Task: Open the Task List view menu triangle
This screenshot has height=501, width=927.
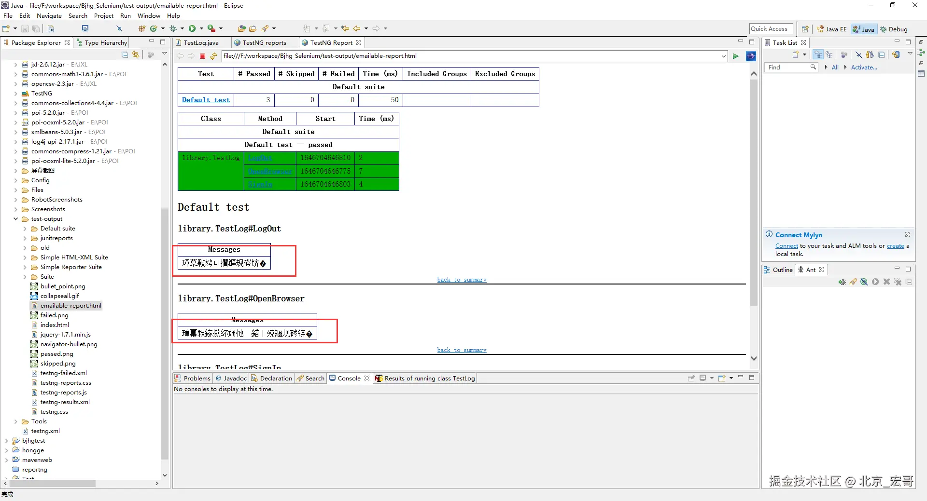Action: [910, 54]
